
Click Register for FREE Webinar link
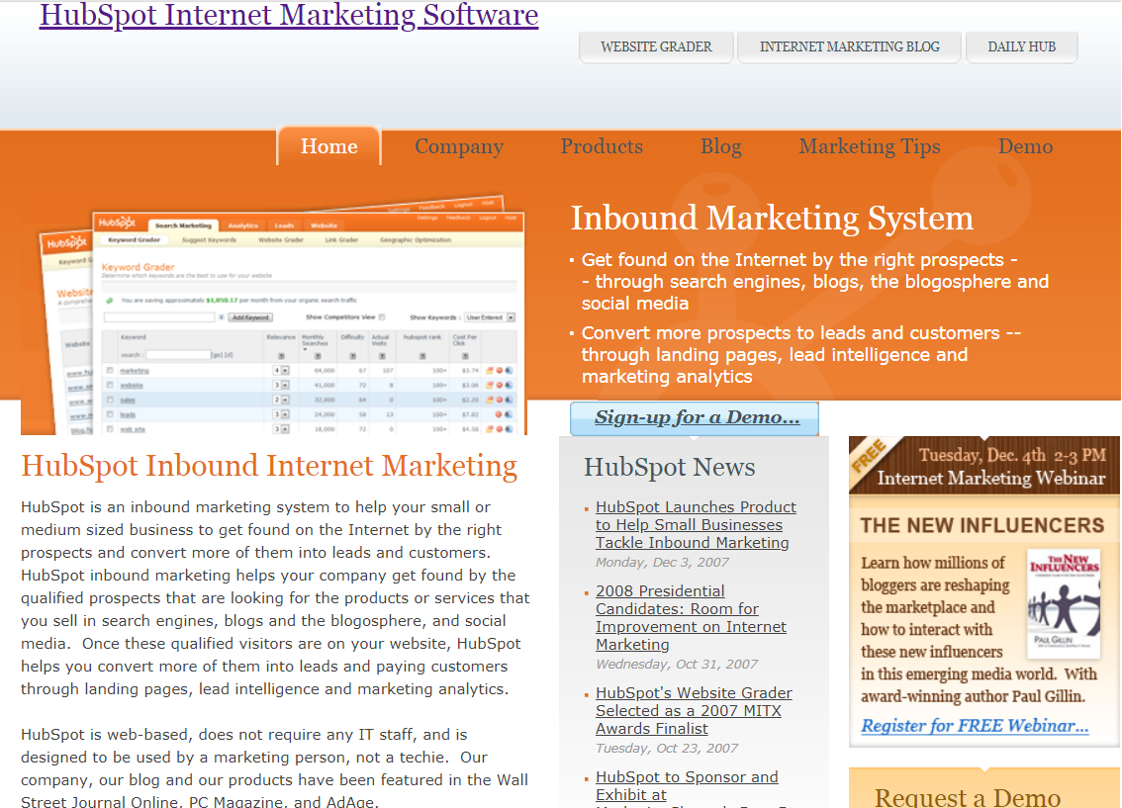tap(975, 726)
